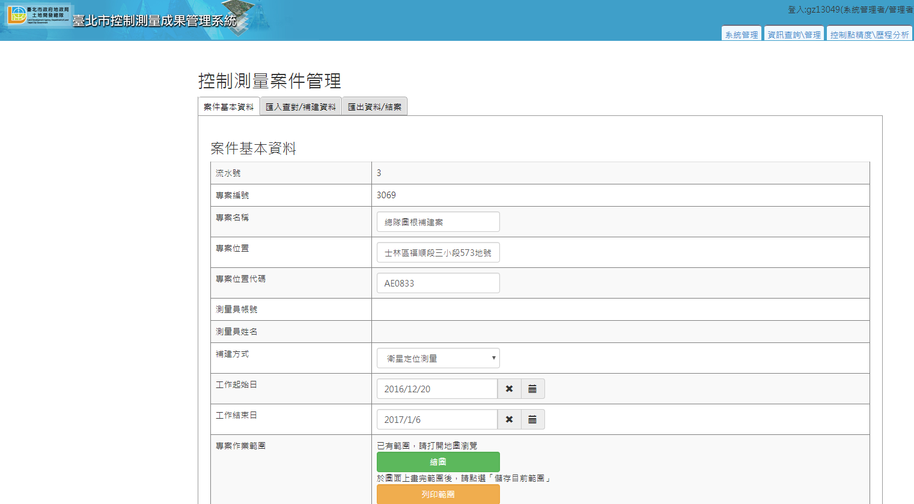The width and height of the screenshot is (914, 504).
Task: Expand the 補建方式 dropdown
Action: coord(438,358)
